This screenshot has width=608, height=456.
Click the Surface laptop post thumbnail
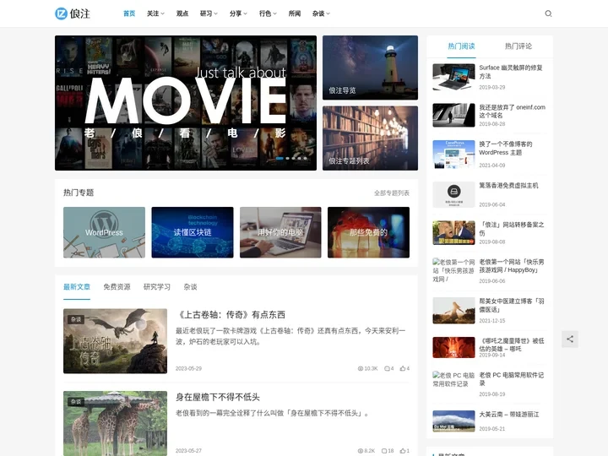453,77
